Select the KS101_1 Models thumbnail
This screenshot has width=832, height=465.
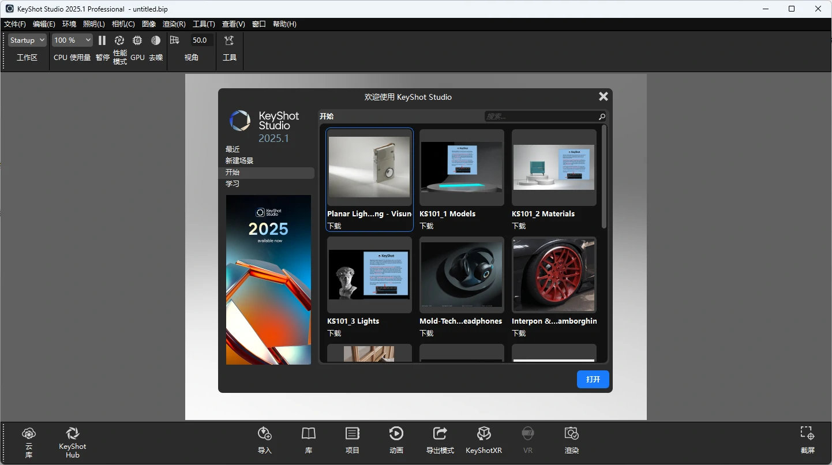click(462, 167)
